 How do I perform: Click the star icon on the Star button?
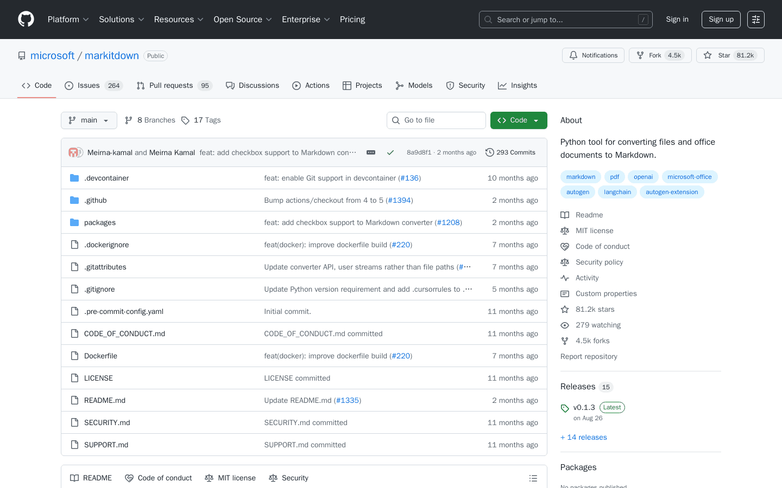coord(707,55)
